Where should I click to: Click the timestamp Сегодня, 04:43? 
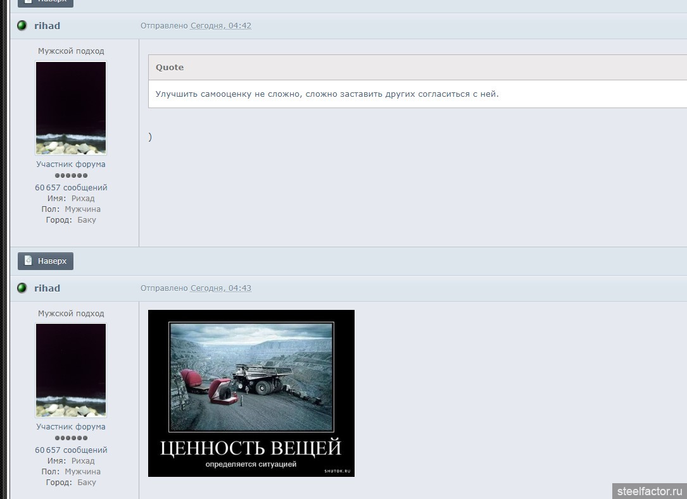click(221, 288)
